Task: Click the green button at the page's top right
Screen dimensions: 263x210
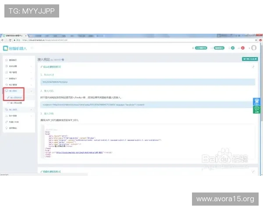Action: (250, 59)
